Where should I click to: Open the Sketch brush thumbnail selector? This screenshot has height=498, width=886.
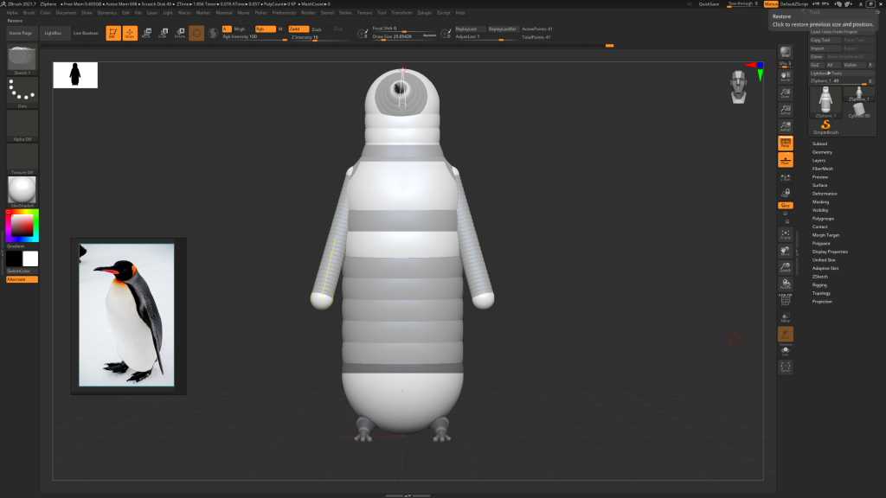(22, 59)
